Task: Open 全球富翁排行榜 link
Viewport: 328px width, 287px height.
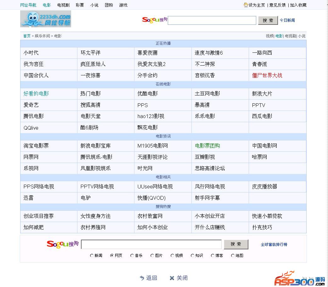Action: click(274, 244)
